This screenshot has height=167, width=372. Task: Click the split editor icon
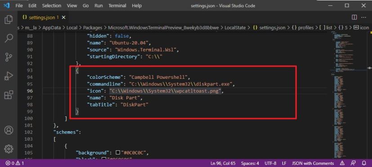pyautogui.click(x=354, y=17)
